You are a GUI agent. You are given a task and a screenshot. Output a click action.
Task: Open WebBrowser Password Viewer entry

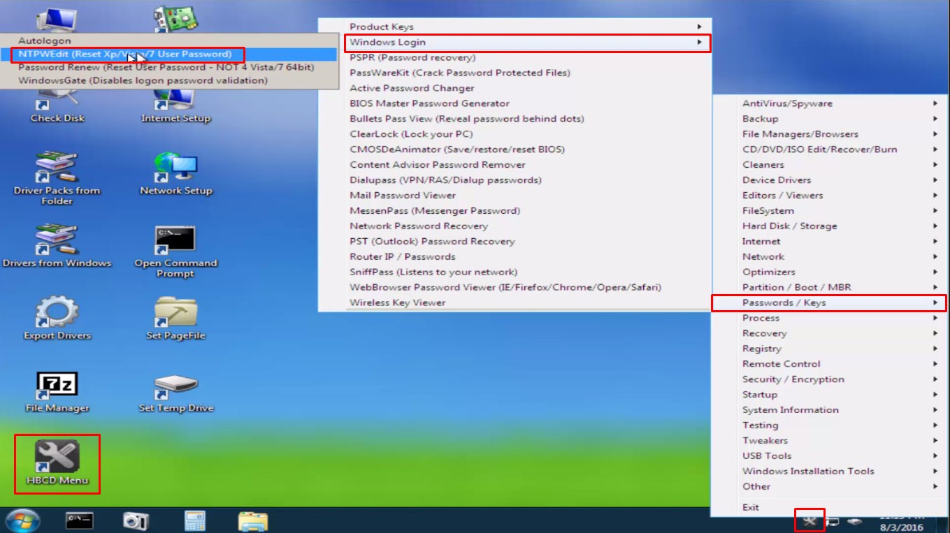click(514, 287)
